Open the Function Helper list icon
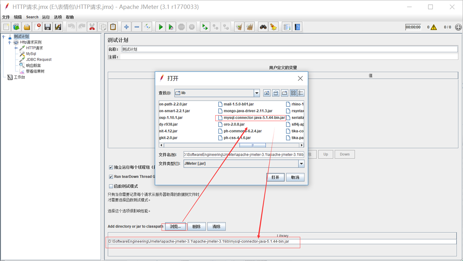 click(287, 27)
